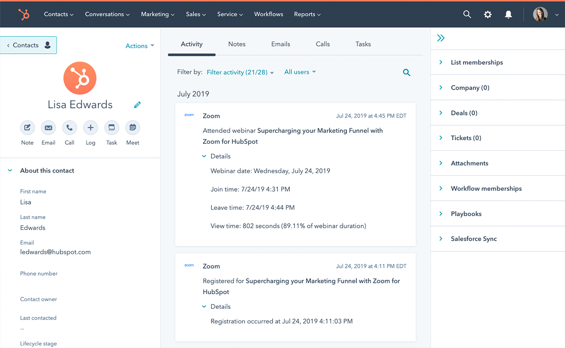This screenshot has height=348, width=565.
Task: Click the Last contacted field
Action: [38, 318]
